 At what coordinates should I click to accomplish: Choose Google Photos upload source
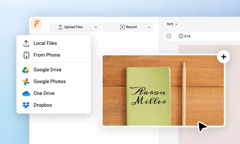(54, 81)
